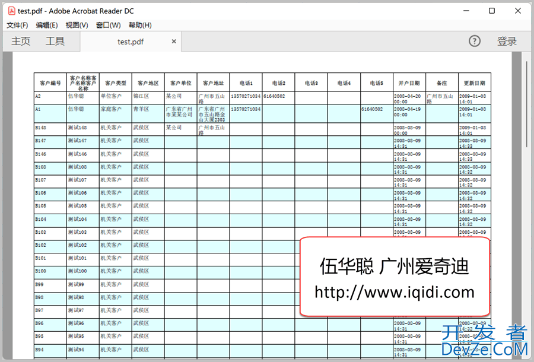Click the vertical scrollbar thumb
The image size is (534, 362).
coord(526,104)
